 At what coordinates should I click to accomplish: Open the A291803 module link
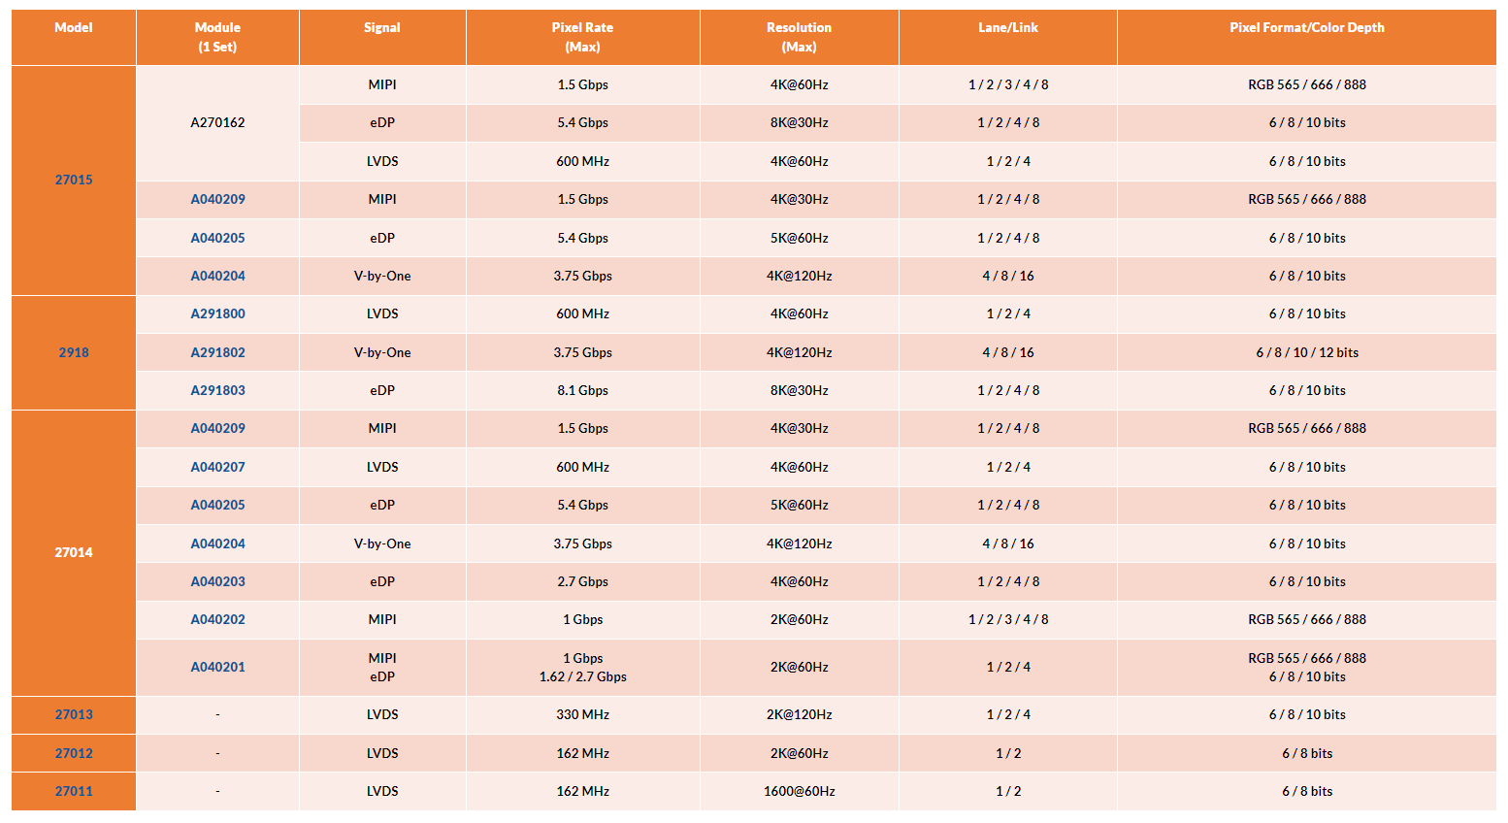(x=217, y=390)
